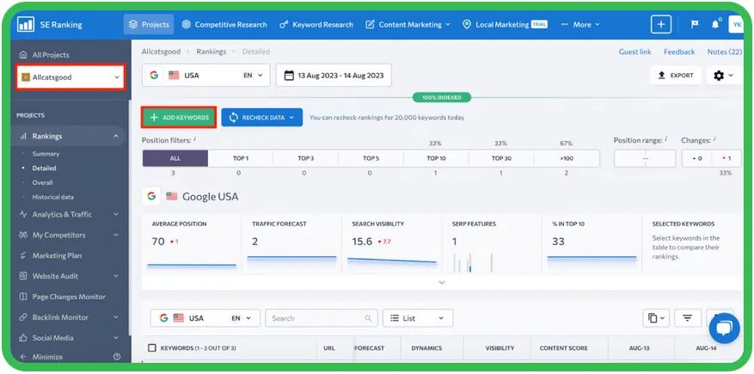Select the TOP 10 position filter
The height and width of the screenshot is (374, 754).
tap(436, 158)
